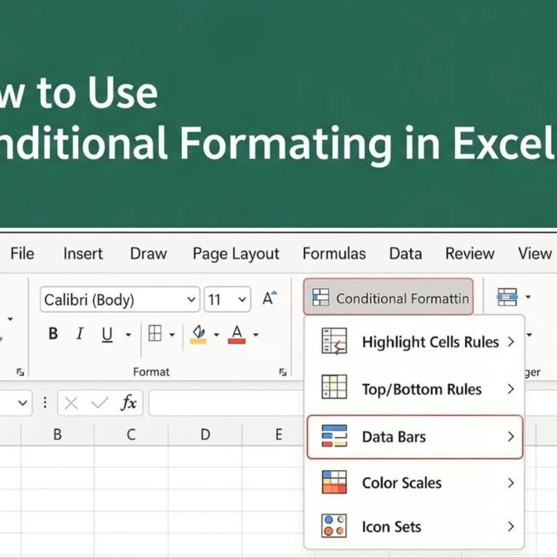Expand the Data Bars chevron

pyautogui.click(x=511, y=437)
